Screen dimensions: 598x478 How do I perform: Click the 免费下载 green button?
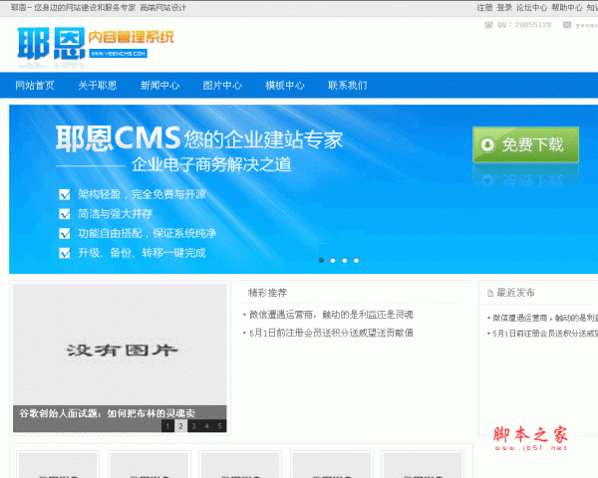[525, 144]
